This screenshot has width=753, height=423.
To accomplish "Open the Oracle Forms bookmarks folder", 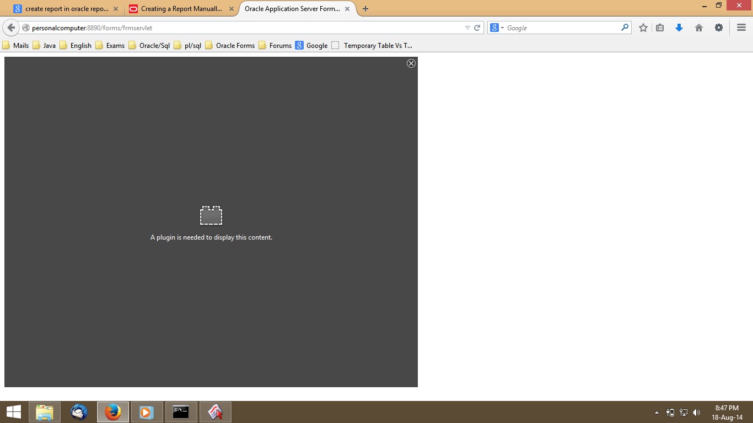I will (230, 45).
